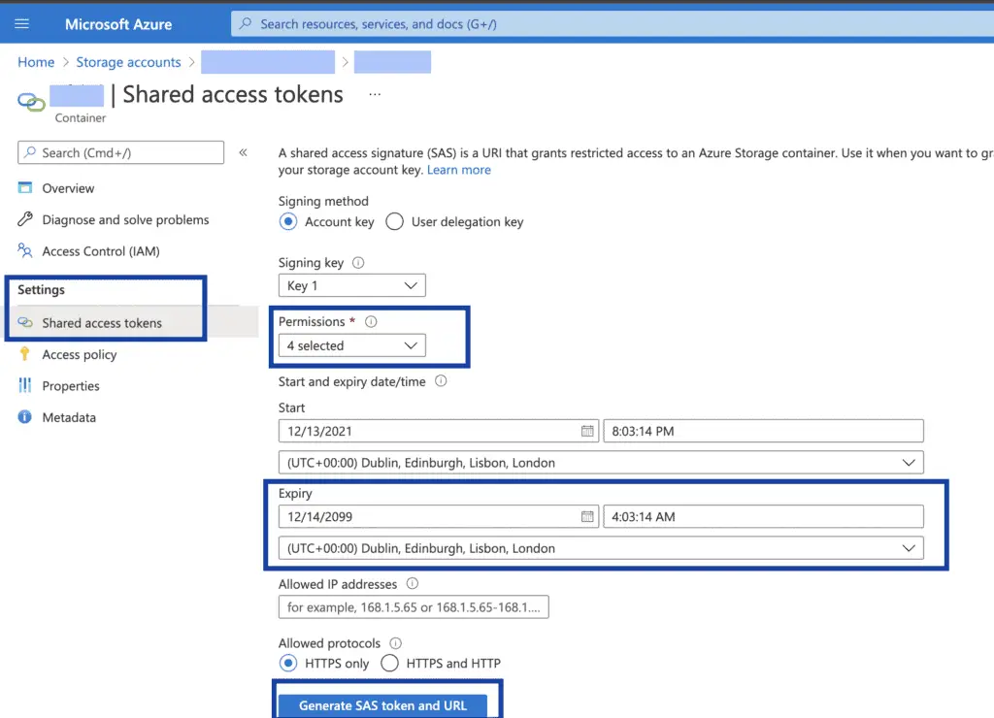Click the Shared access tokens link icon
The height and width of the screenshot is (718, 994).
tap(24, 322)
